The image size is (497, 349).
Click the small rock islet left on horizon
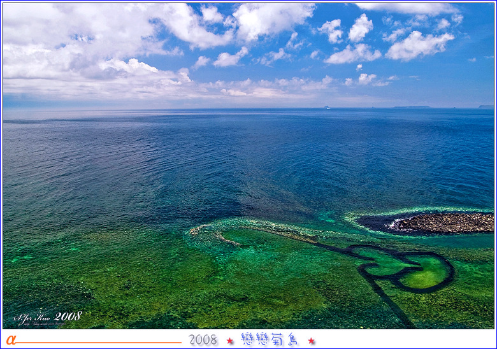coord(328,106)
